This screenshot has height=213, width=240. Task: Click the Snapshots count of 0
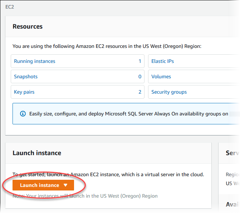140,76
